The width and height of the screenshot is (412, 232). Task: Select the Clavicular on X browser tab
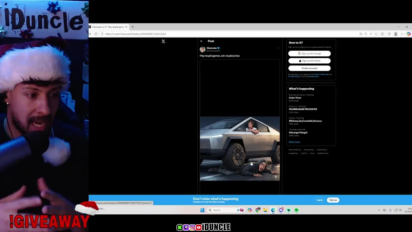click(x=108, y=27)
